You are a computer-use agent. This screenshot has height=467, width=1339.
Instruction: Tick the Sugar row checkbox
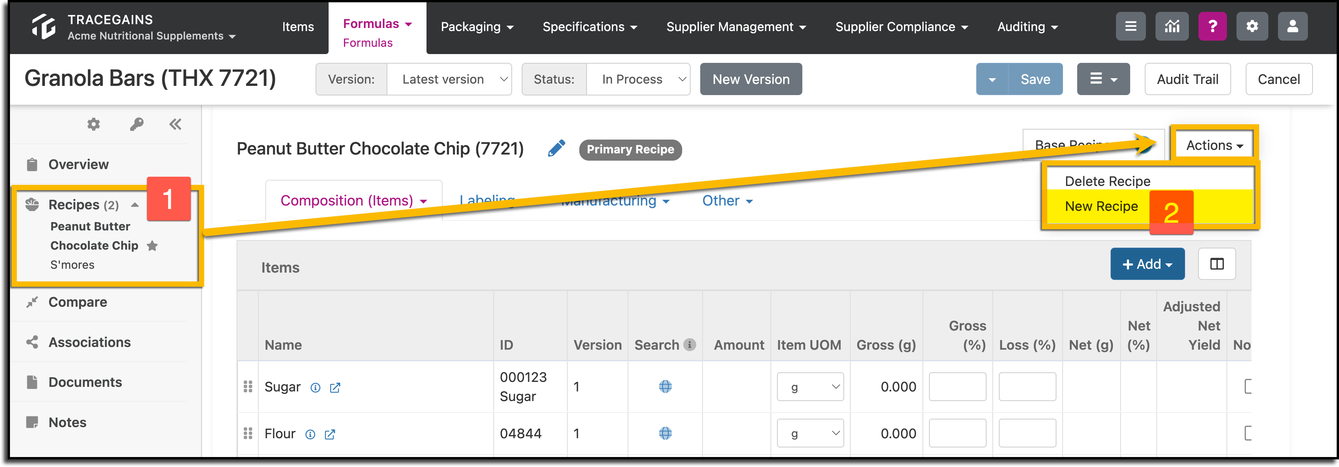click(1248, 386)
